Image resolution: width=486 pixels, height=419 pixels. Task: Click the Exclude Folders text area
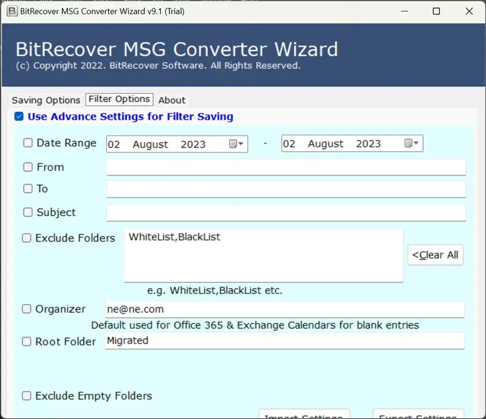tap(263, 255)
